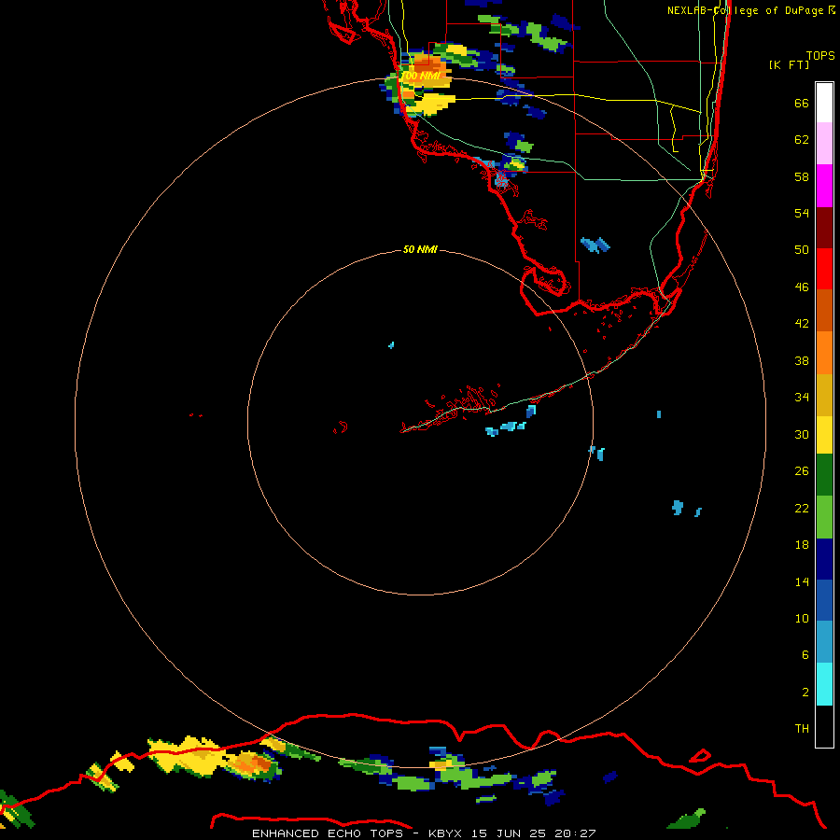The width and height of the screenshot is (840, 840).
Task: Click the magenta legend swatch
Action: tap(824, 186)
